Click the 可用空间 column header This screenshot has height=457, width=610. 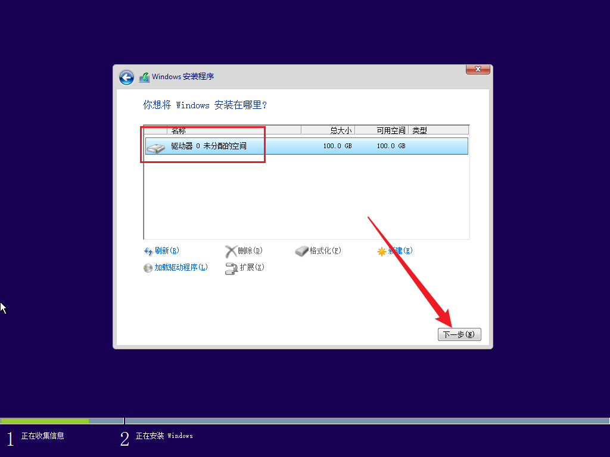[382, 130]
